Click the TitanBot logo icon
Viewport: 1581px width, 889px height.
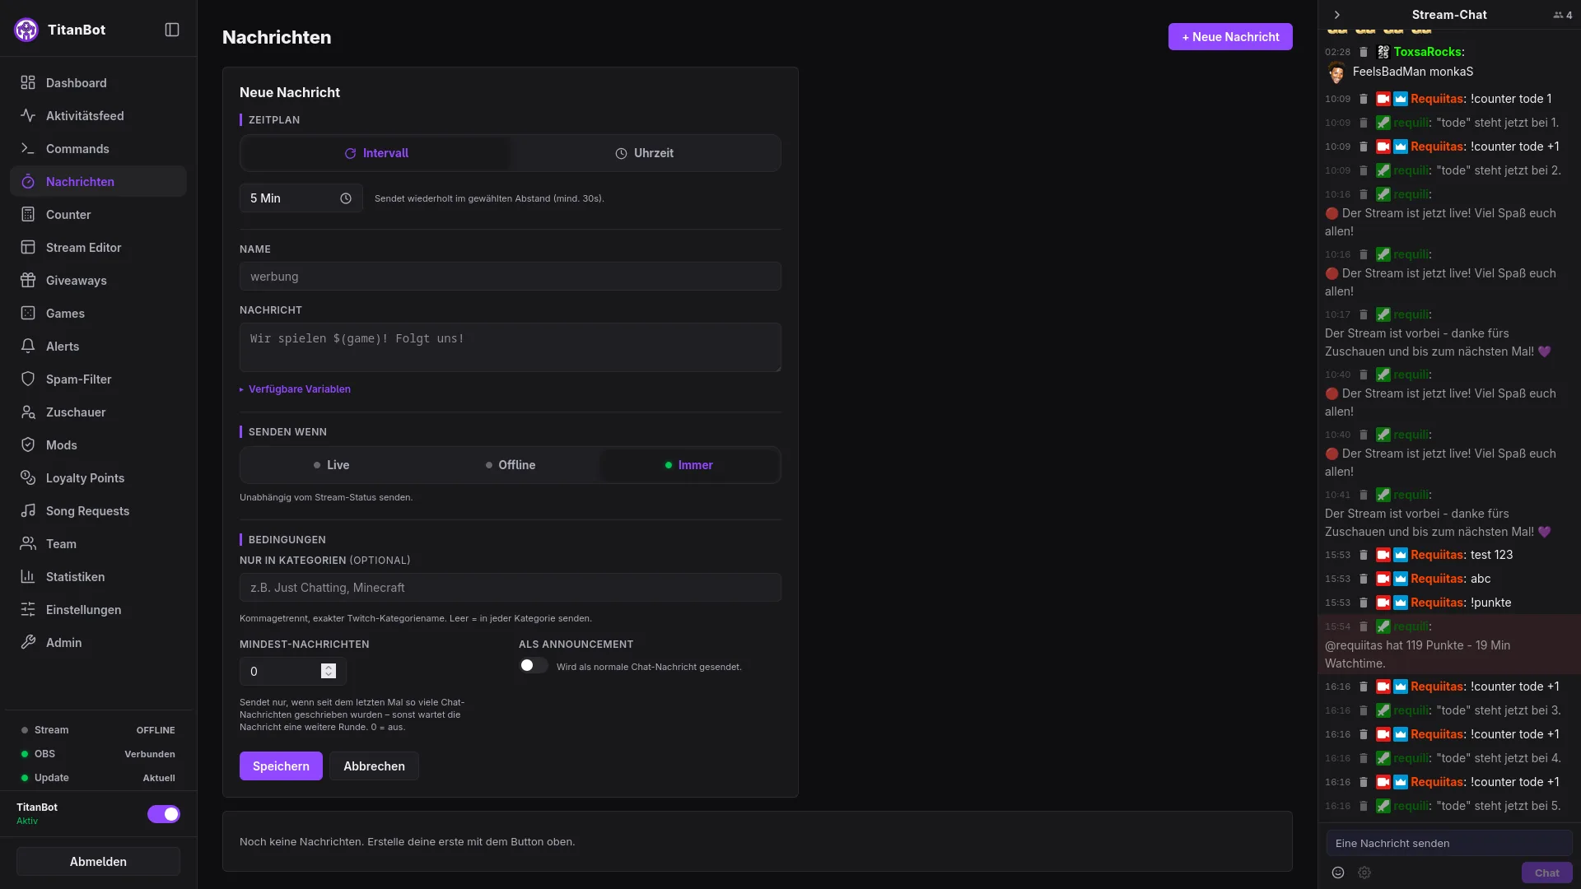coord(26,30)
